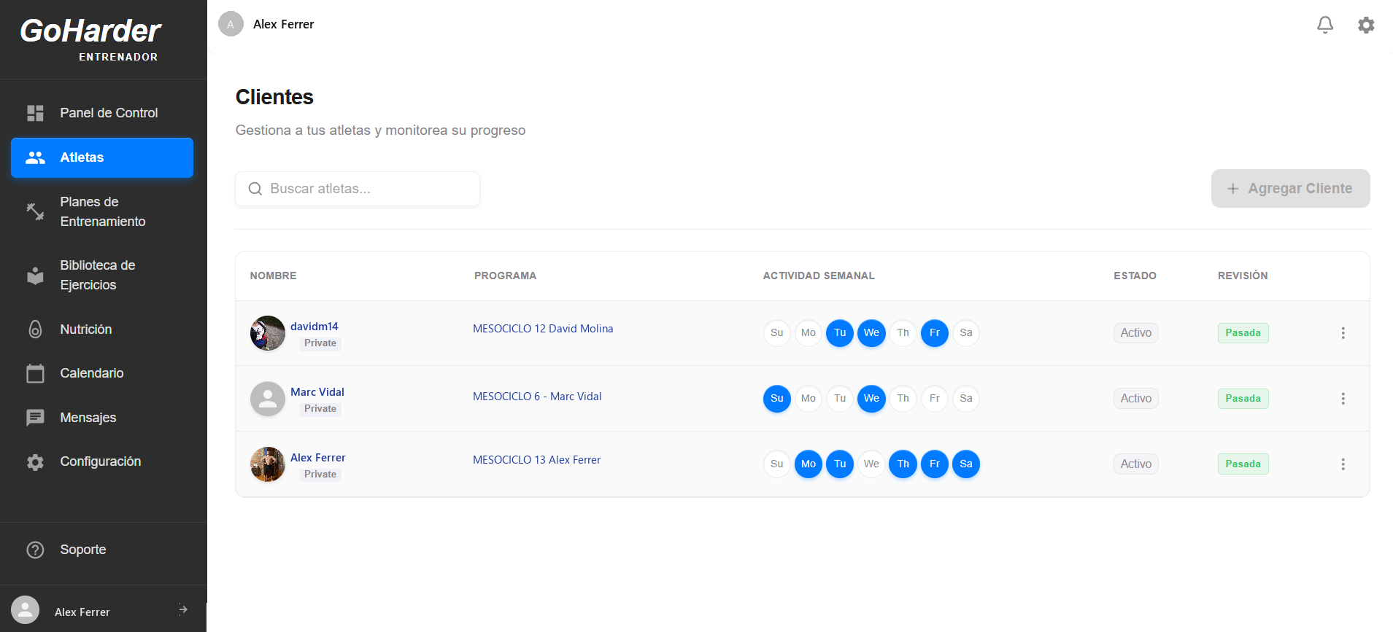Click the Planes de Entrenamiento dumbbell icon
The height and width of the screenshot is (632, 1393).
click(x=35, y=211)
